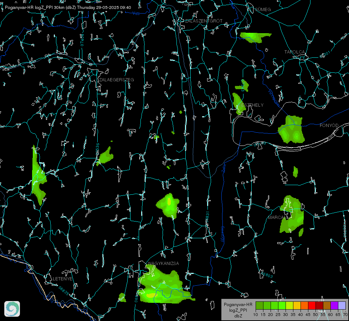Screen dimensions: 349x321
Task: Select the 20 dBZ green legend swatch
Action: tap(274, 305)
